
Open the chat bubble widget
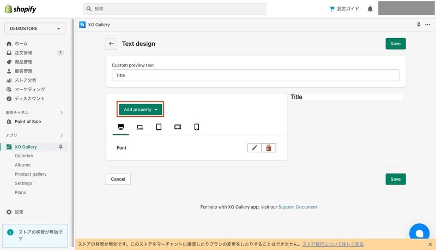419,232
